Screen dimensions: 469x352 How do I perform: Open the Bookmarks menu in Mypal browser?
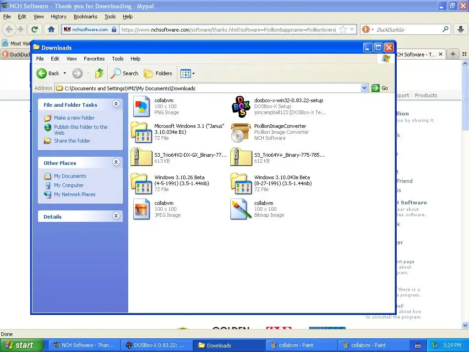[86, 16]
